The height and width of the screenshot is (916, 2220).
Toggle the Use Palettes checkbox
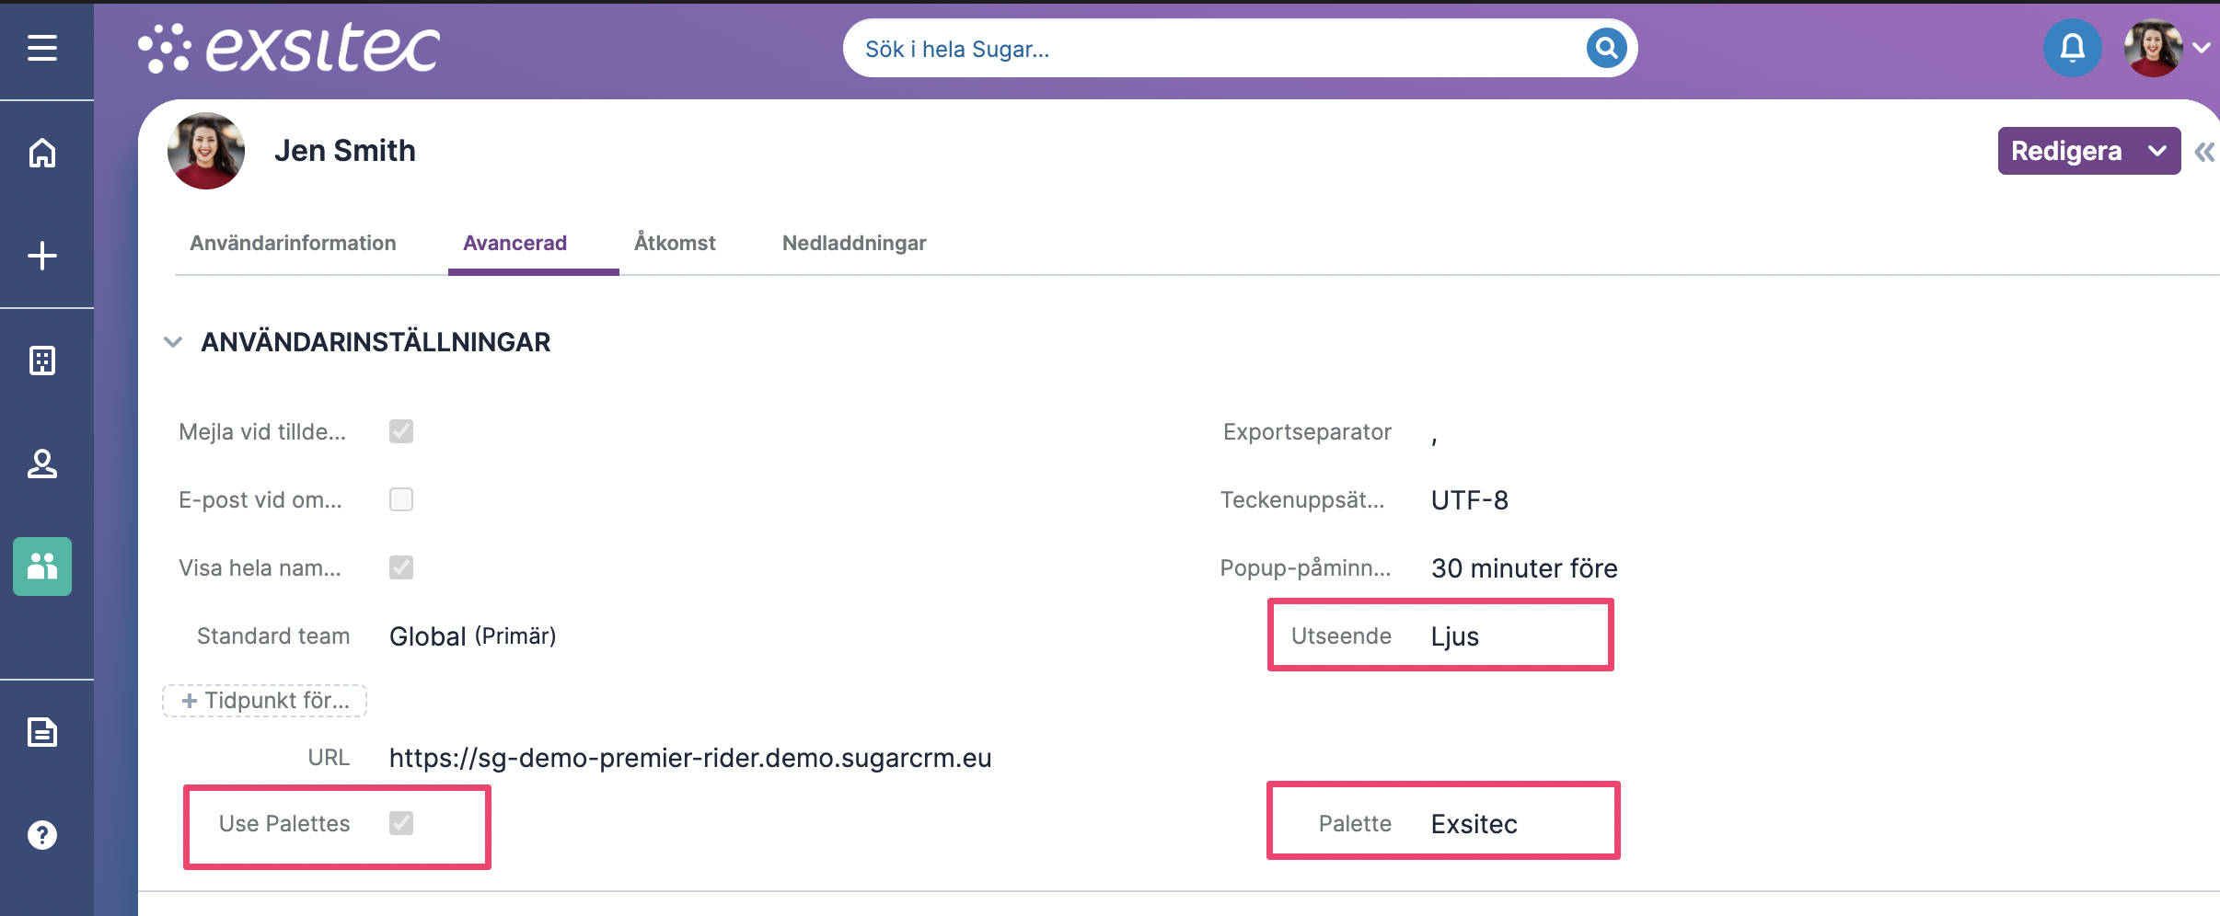401,823
